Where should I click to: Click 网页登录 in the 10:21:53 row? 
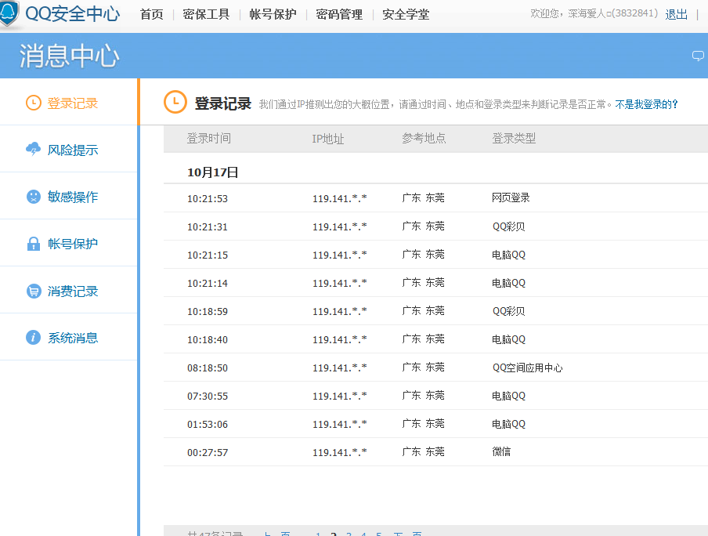tap(511, 198)
